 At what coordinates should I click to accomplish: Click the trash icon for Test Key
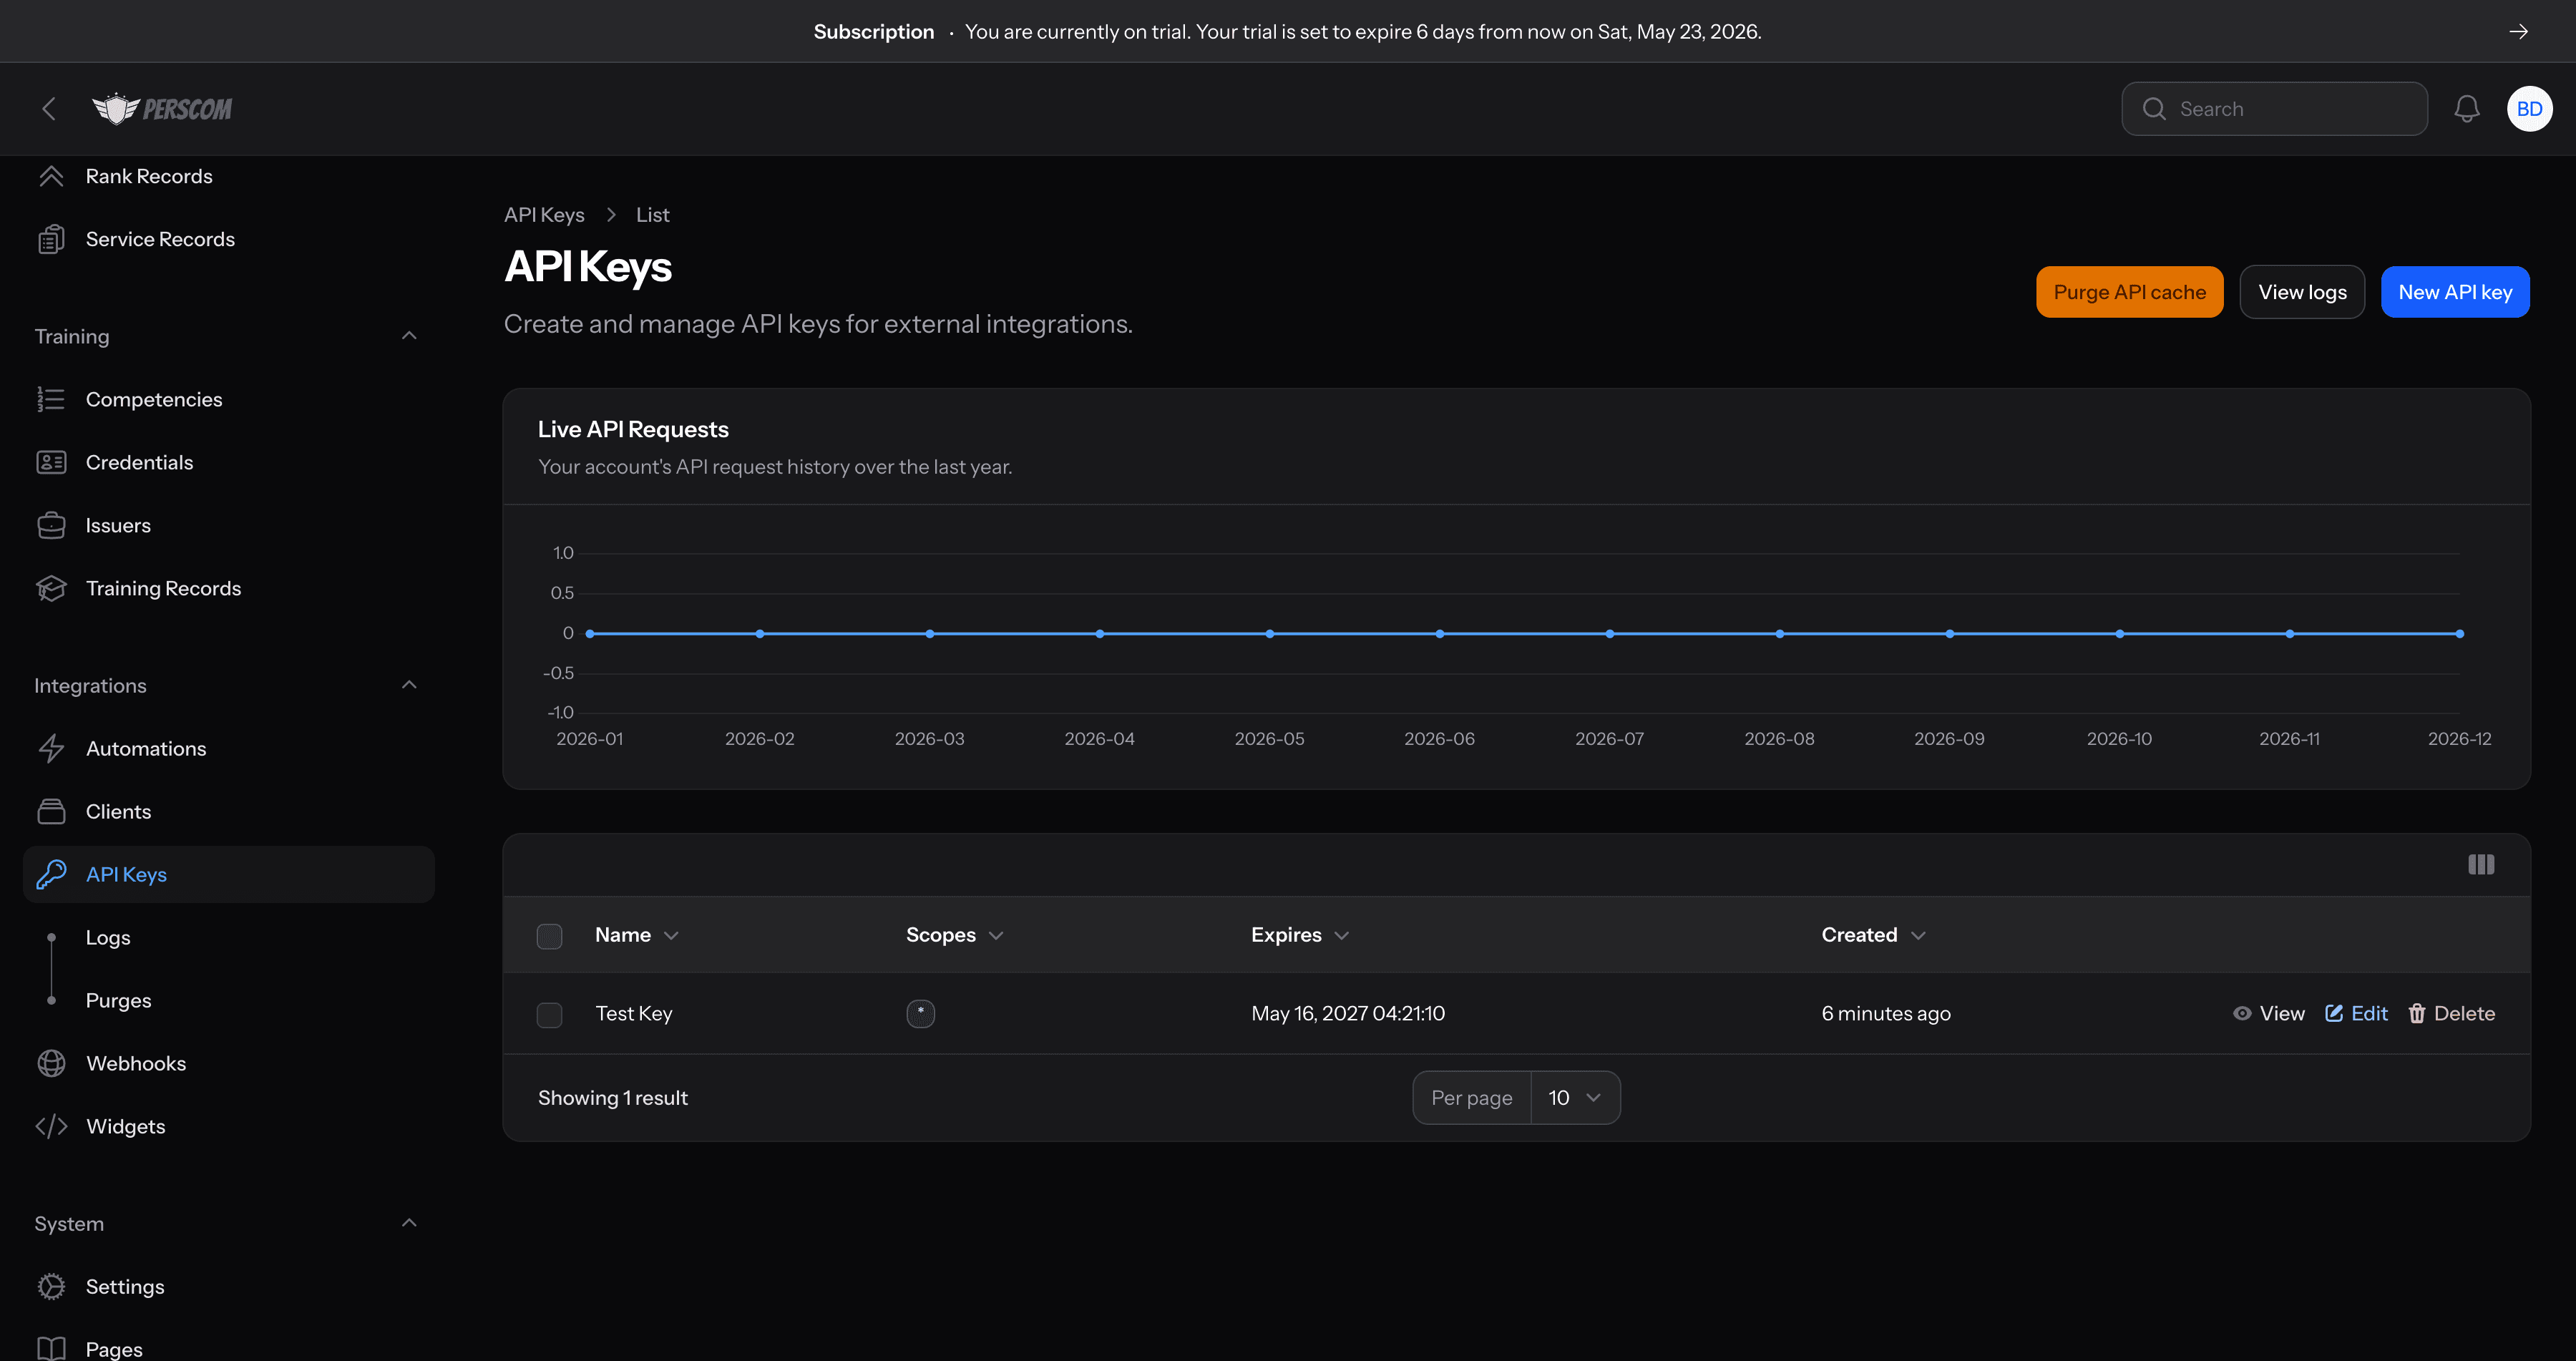pos(2417,1014)
